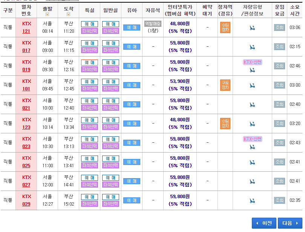The width and height of the screenshot is (305, 232).
Task: Open seat layout icon for KTX 121
Action: coord(252,28)
